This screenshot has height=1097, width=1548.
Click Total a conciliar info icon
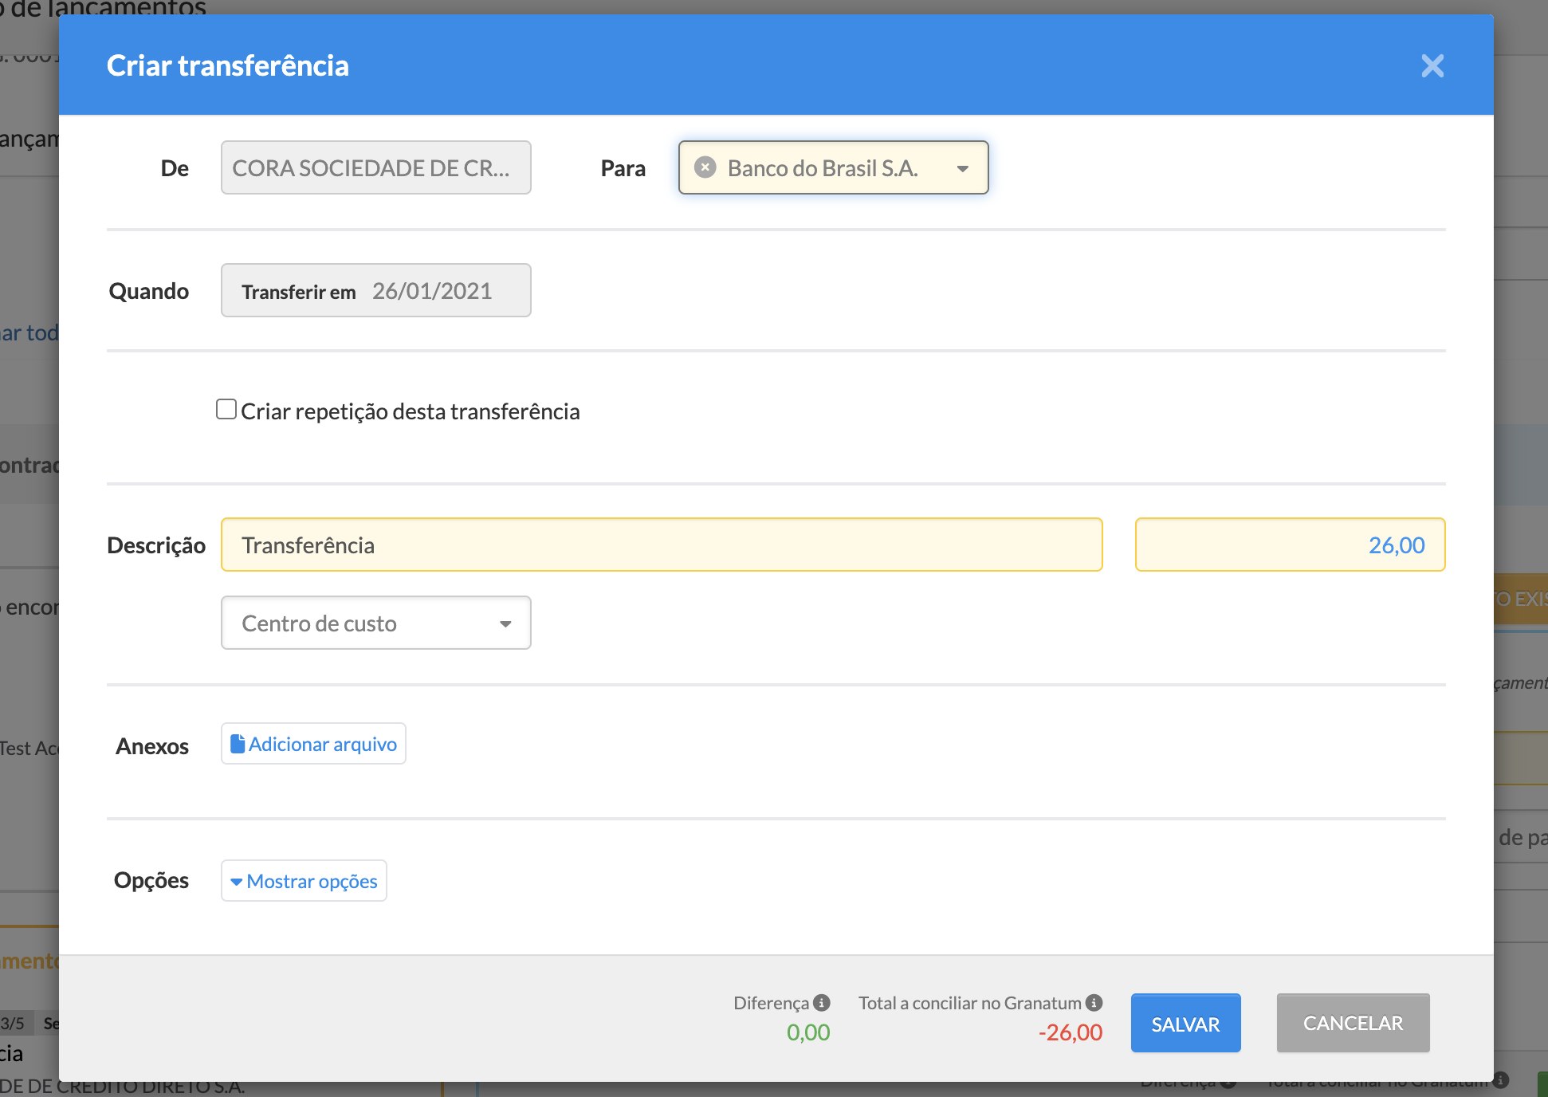1094,1003
